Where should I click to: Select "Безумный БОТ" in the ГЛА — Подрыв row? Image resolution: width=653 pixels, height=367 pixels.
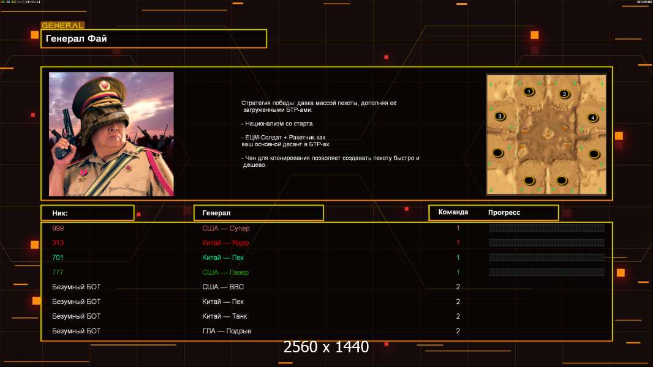(76, 332)
